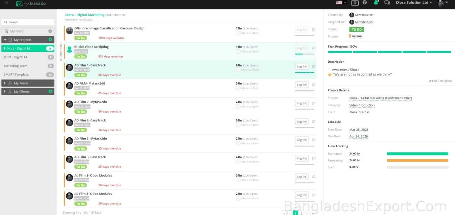Screen dimensions: 455x215
Task: Add a new project with green plus icon
Action: (x=50, y=40)
